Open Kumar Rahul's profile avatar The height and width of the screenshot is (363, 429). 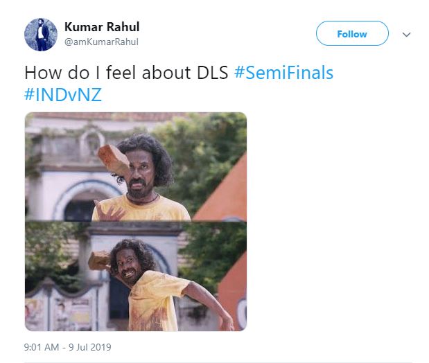click(40, 34)
